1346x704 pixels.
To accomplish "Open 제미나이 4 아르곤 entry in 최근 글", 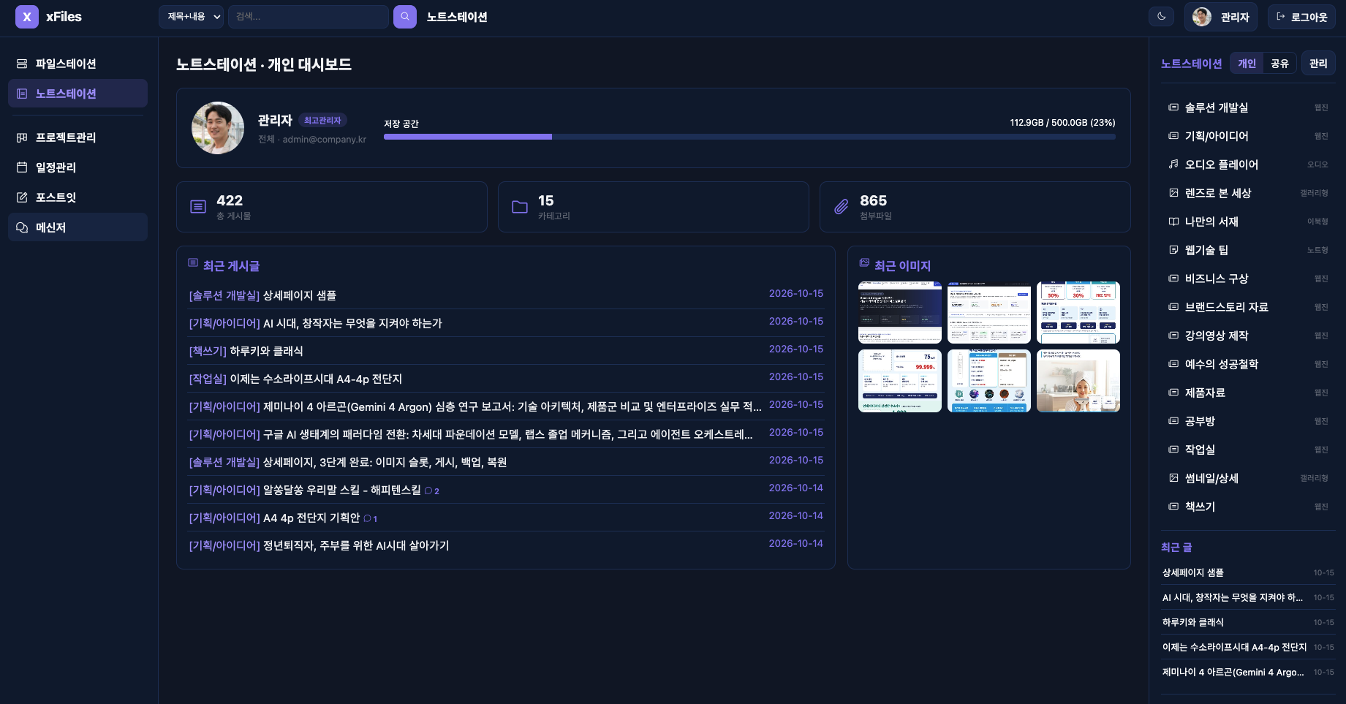I will coord(1233,672).
